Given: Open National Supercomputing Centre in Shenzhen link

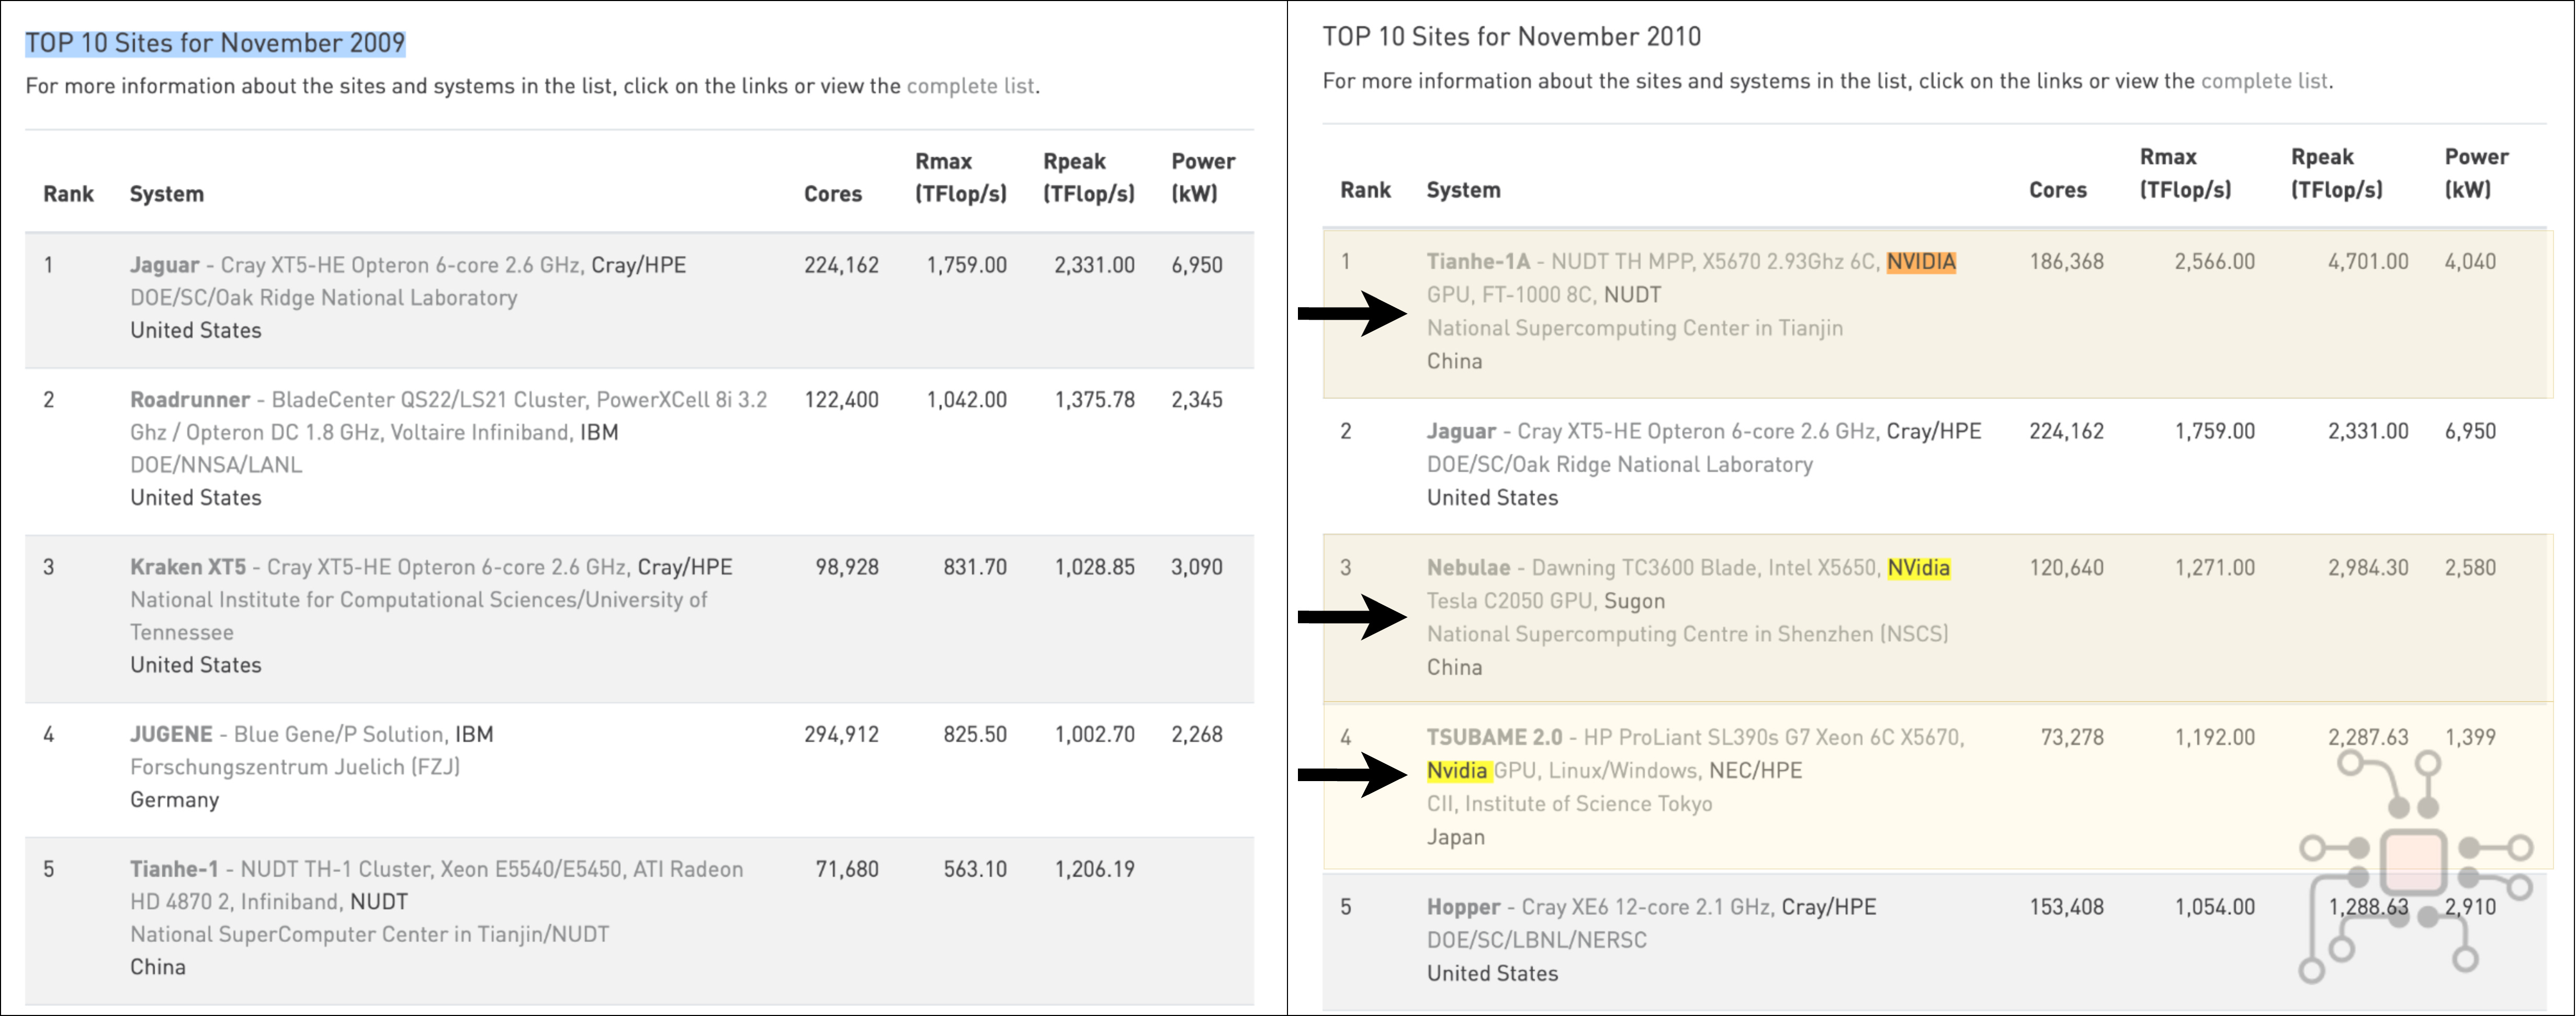Looking at the screenshot, I should point(1687,634).
